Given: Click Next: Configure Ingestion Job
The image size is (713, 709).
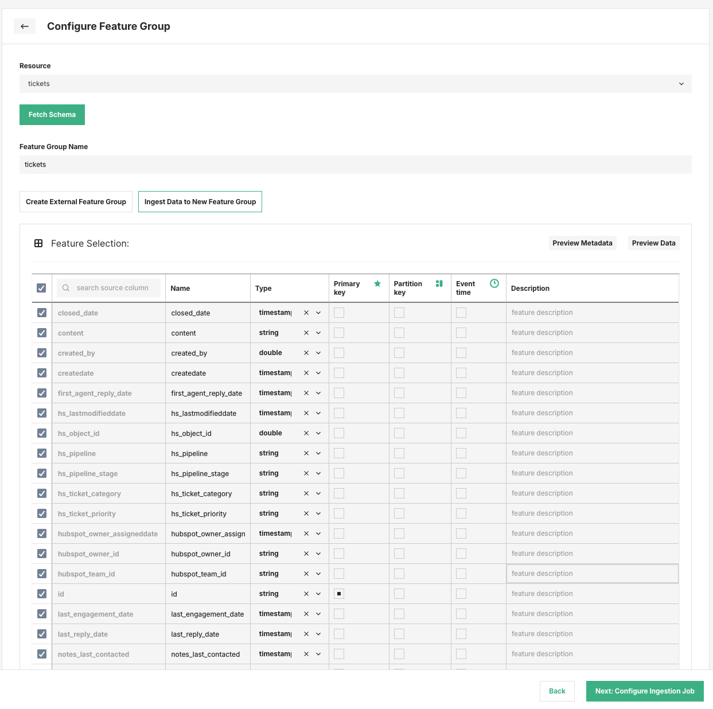Looking at the screenshot, I should point(645,691).
